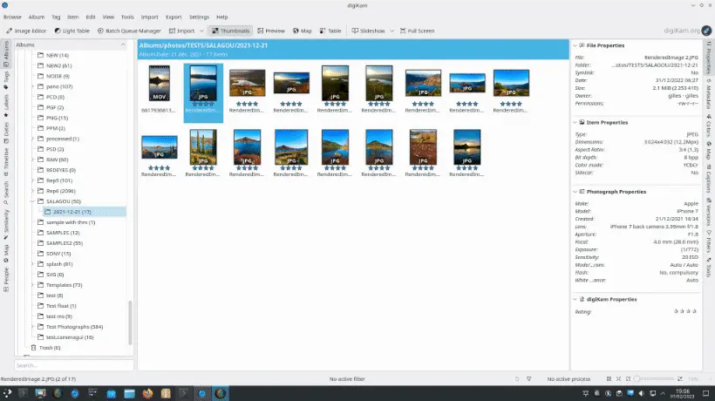Open the Slideshow dropdown arrow

click(x=392, y=31)
